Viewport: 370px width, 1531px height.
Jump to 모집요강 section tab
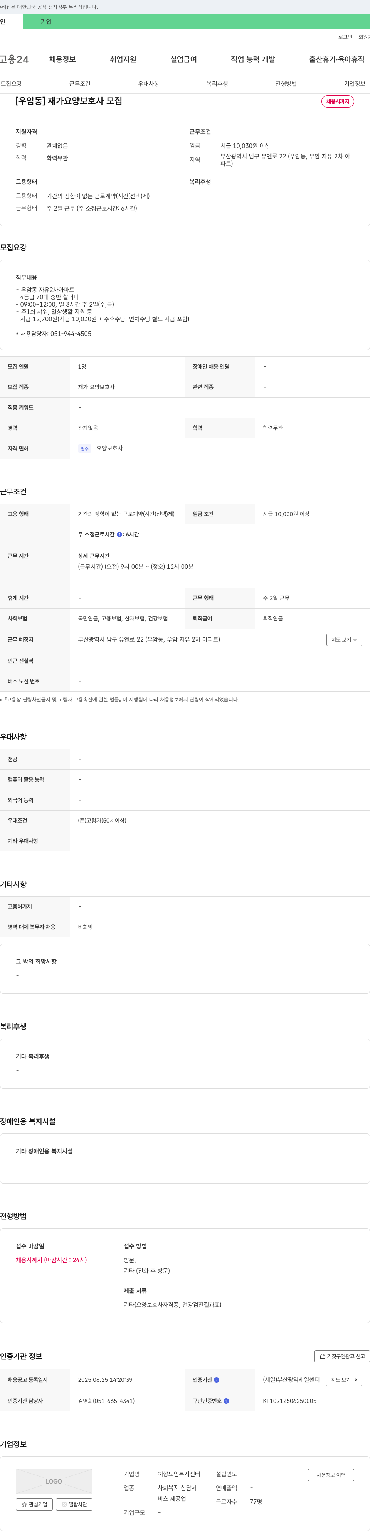(x=11, y=84)
